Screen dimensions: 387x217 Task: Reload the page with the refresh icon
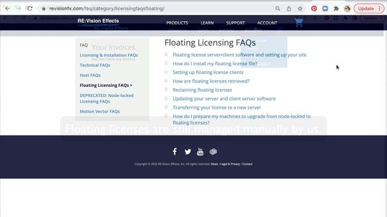(x=30, y=8)
